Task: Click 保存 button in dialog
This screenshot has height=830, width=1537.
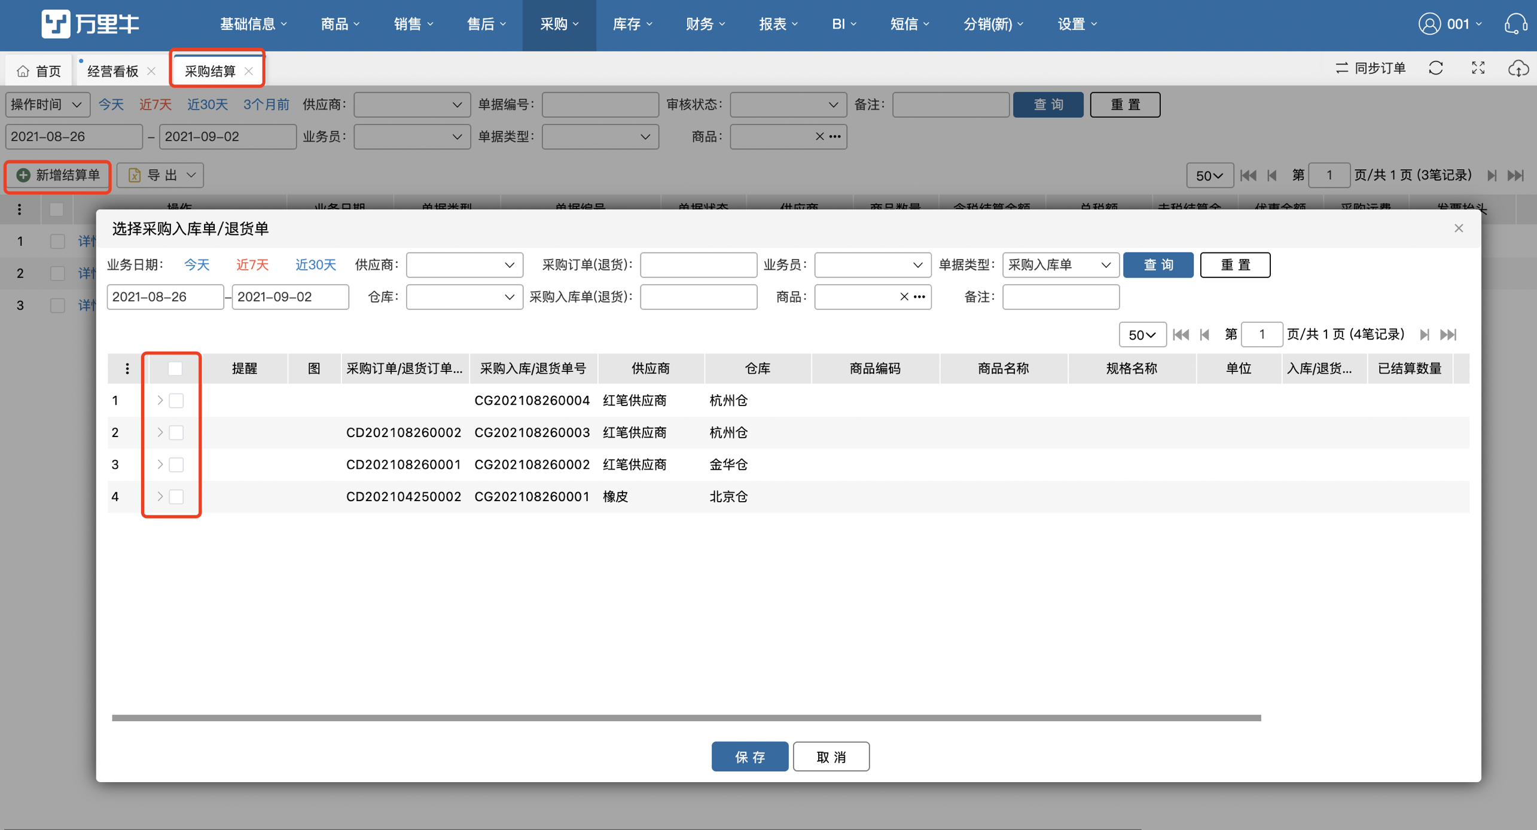Action: (x=750, y=757)
